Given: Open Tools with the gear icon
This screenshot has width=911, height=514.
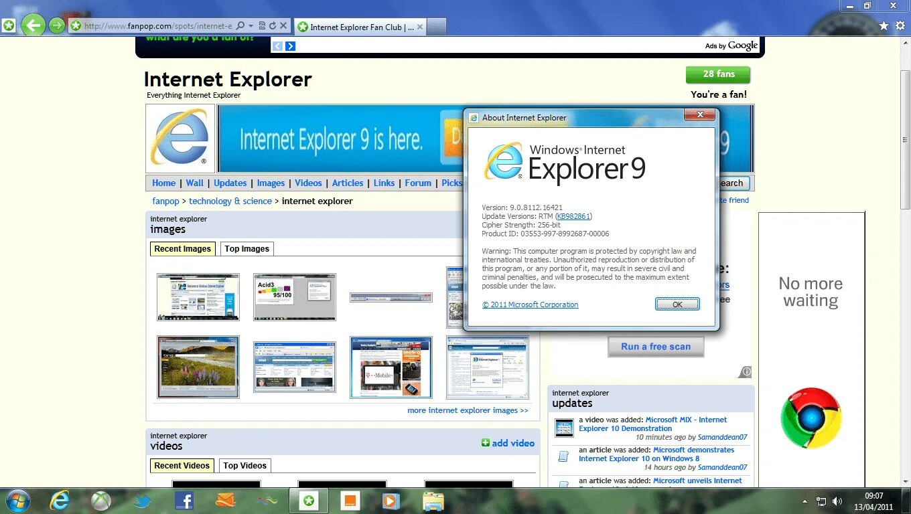Looking at the screenshot, I should point(900,25).
